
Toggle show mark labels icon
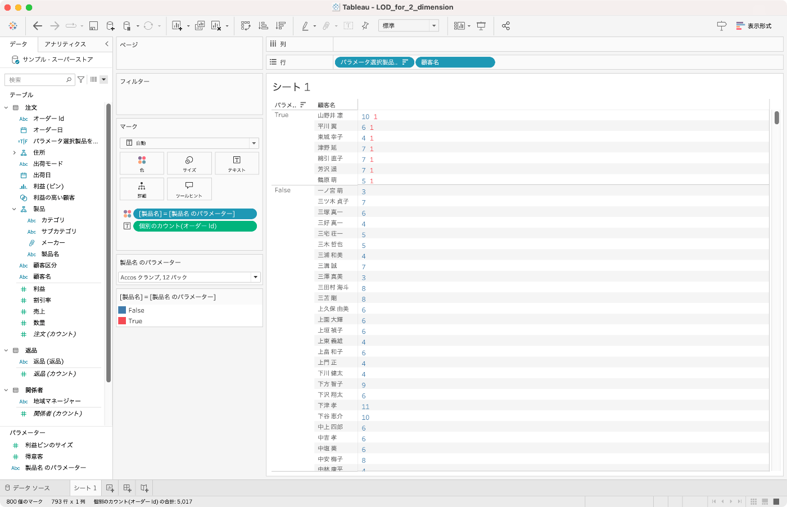tap(349, 26)
